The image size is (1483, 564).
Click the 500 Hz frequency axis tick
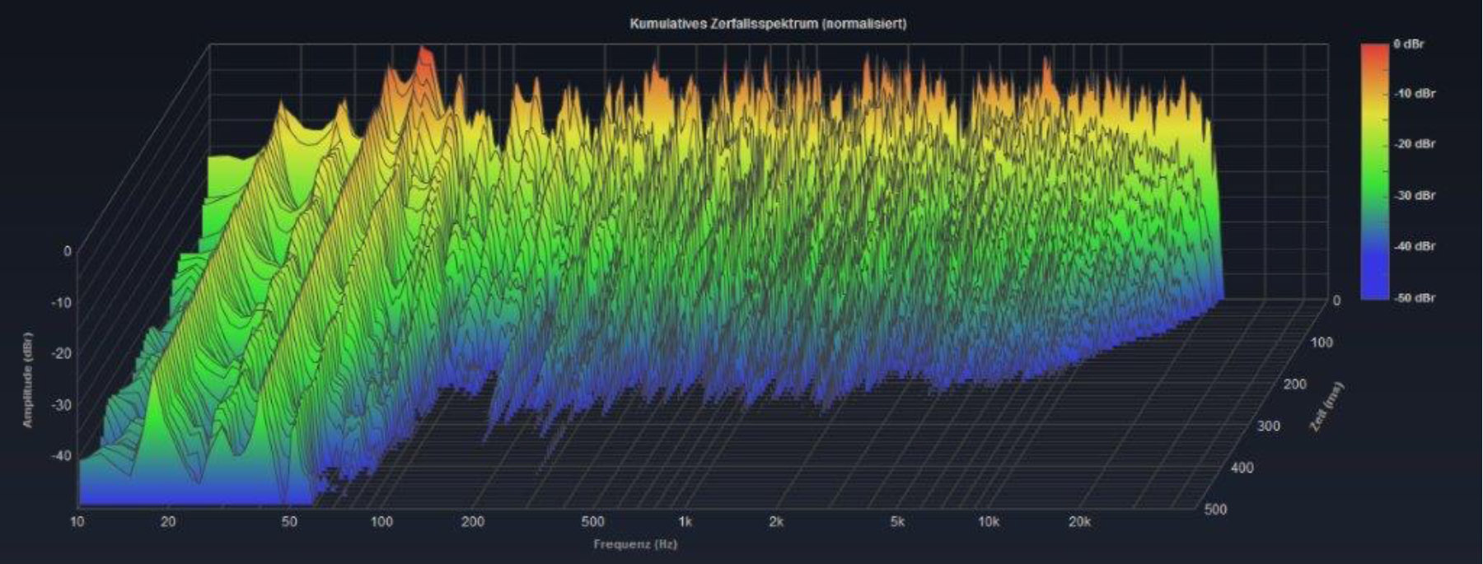click(592, 522)
